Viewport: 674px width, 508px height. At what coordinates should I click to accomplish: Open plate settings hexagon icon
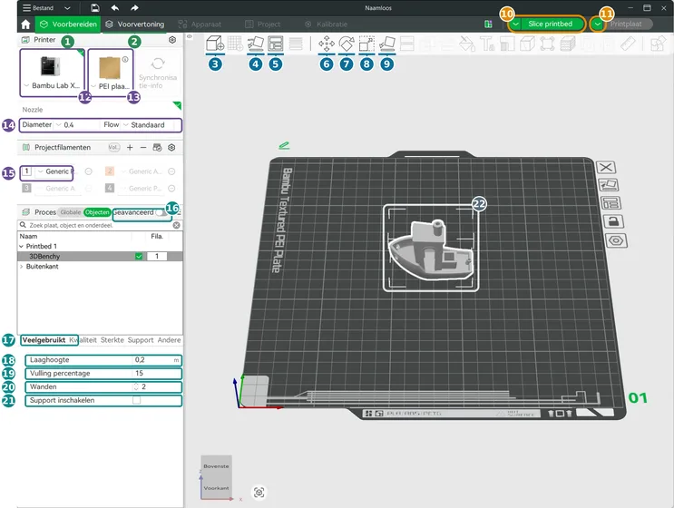point(616,240)
